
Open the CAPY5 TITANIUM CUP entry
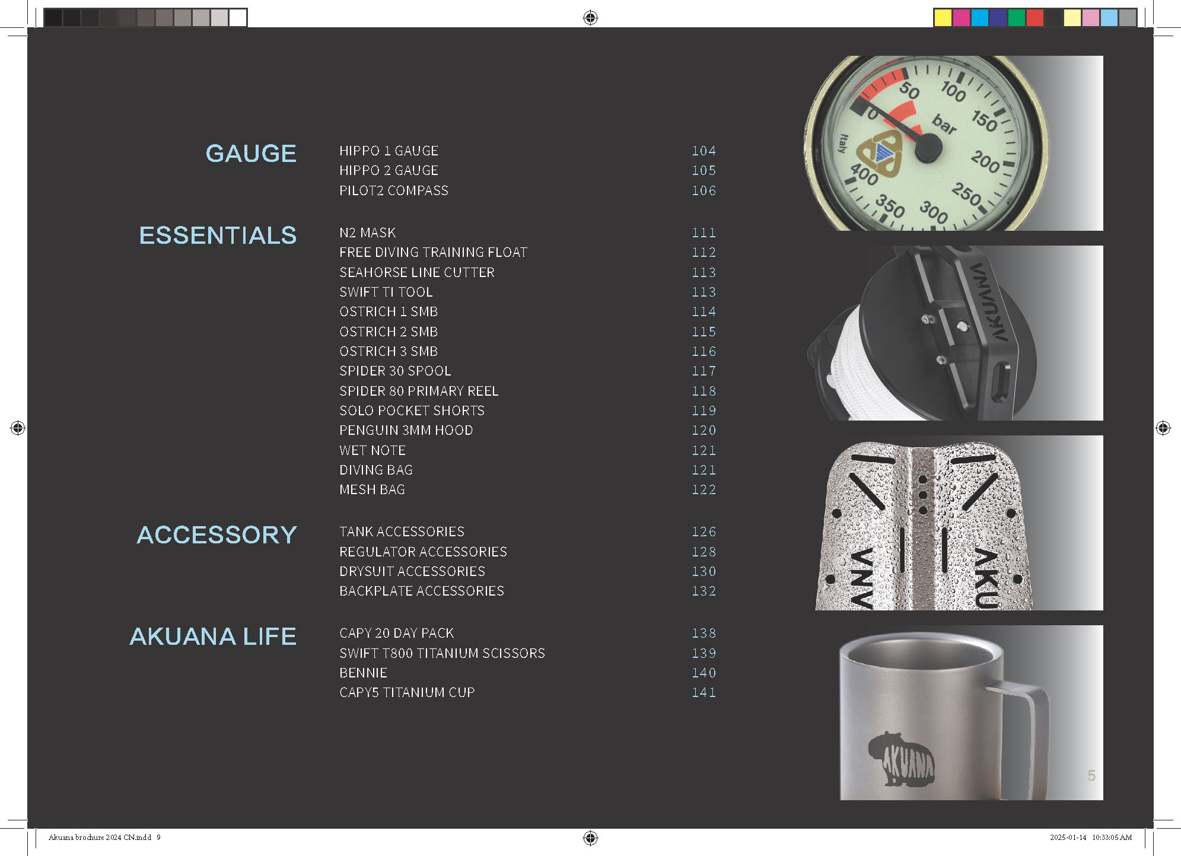pyautogui.click(x=407, y=692)
